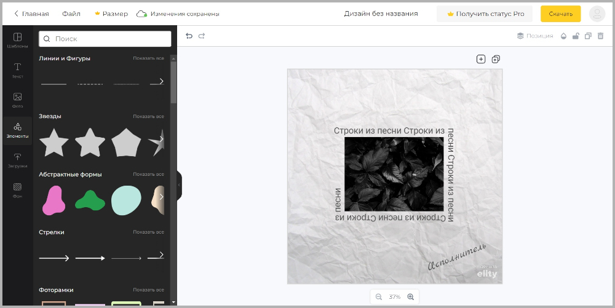Screen dimensions: 615x308
Task: Show all Абстрактные формы
Action: (148, 174)
